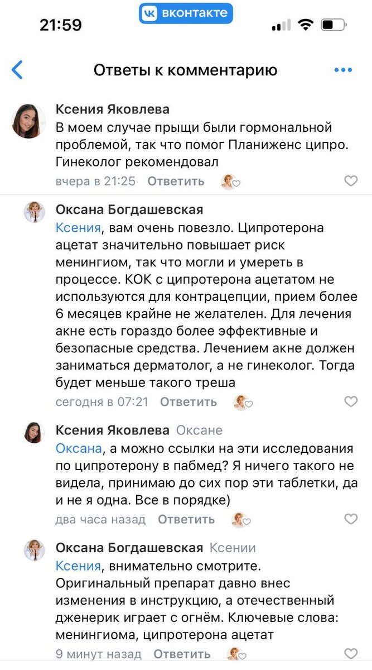This screenshot has height=670, width=372.
Task: Tap Ксения Яковлева's profile avatar
Action: (x=27, y=120)
